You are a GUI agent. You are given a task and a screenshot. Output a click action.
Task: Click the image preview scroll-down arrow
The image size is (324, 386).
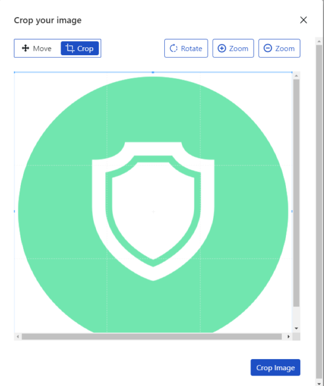tap(296, 328)
